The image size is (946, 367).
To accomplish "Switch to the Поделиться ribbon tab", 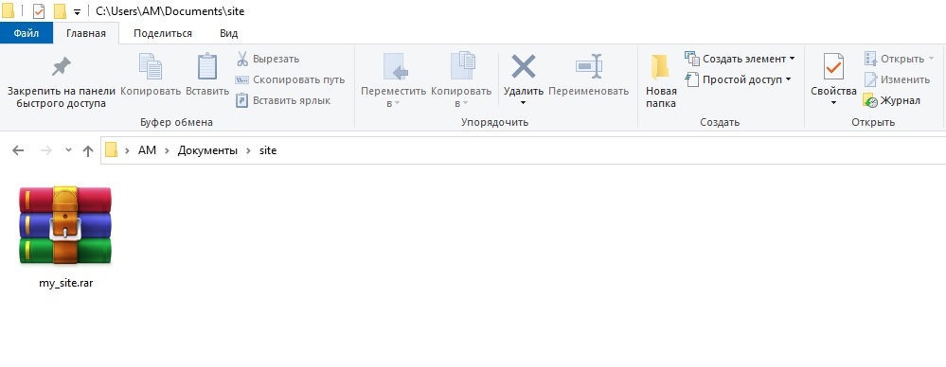I will coord(163,33).
